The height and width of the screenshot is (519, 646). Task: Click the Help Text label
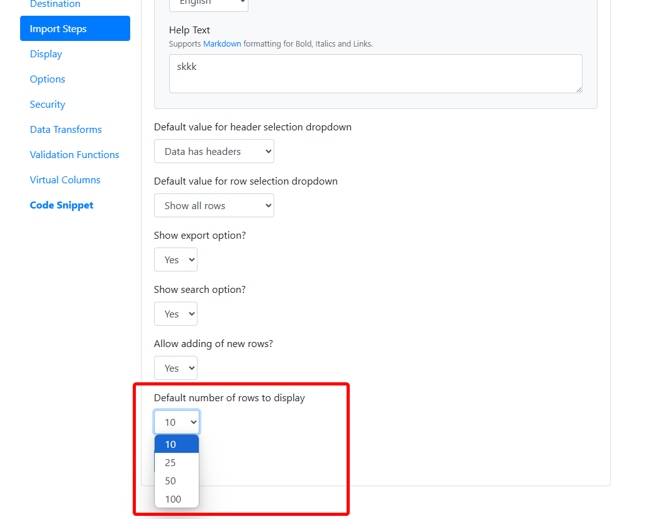[189, 30]
